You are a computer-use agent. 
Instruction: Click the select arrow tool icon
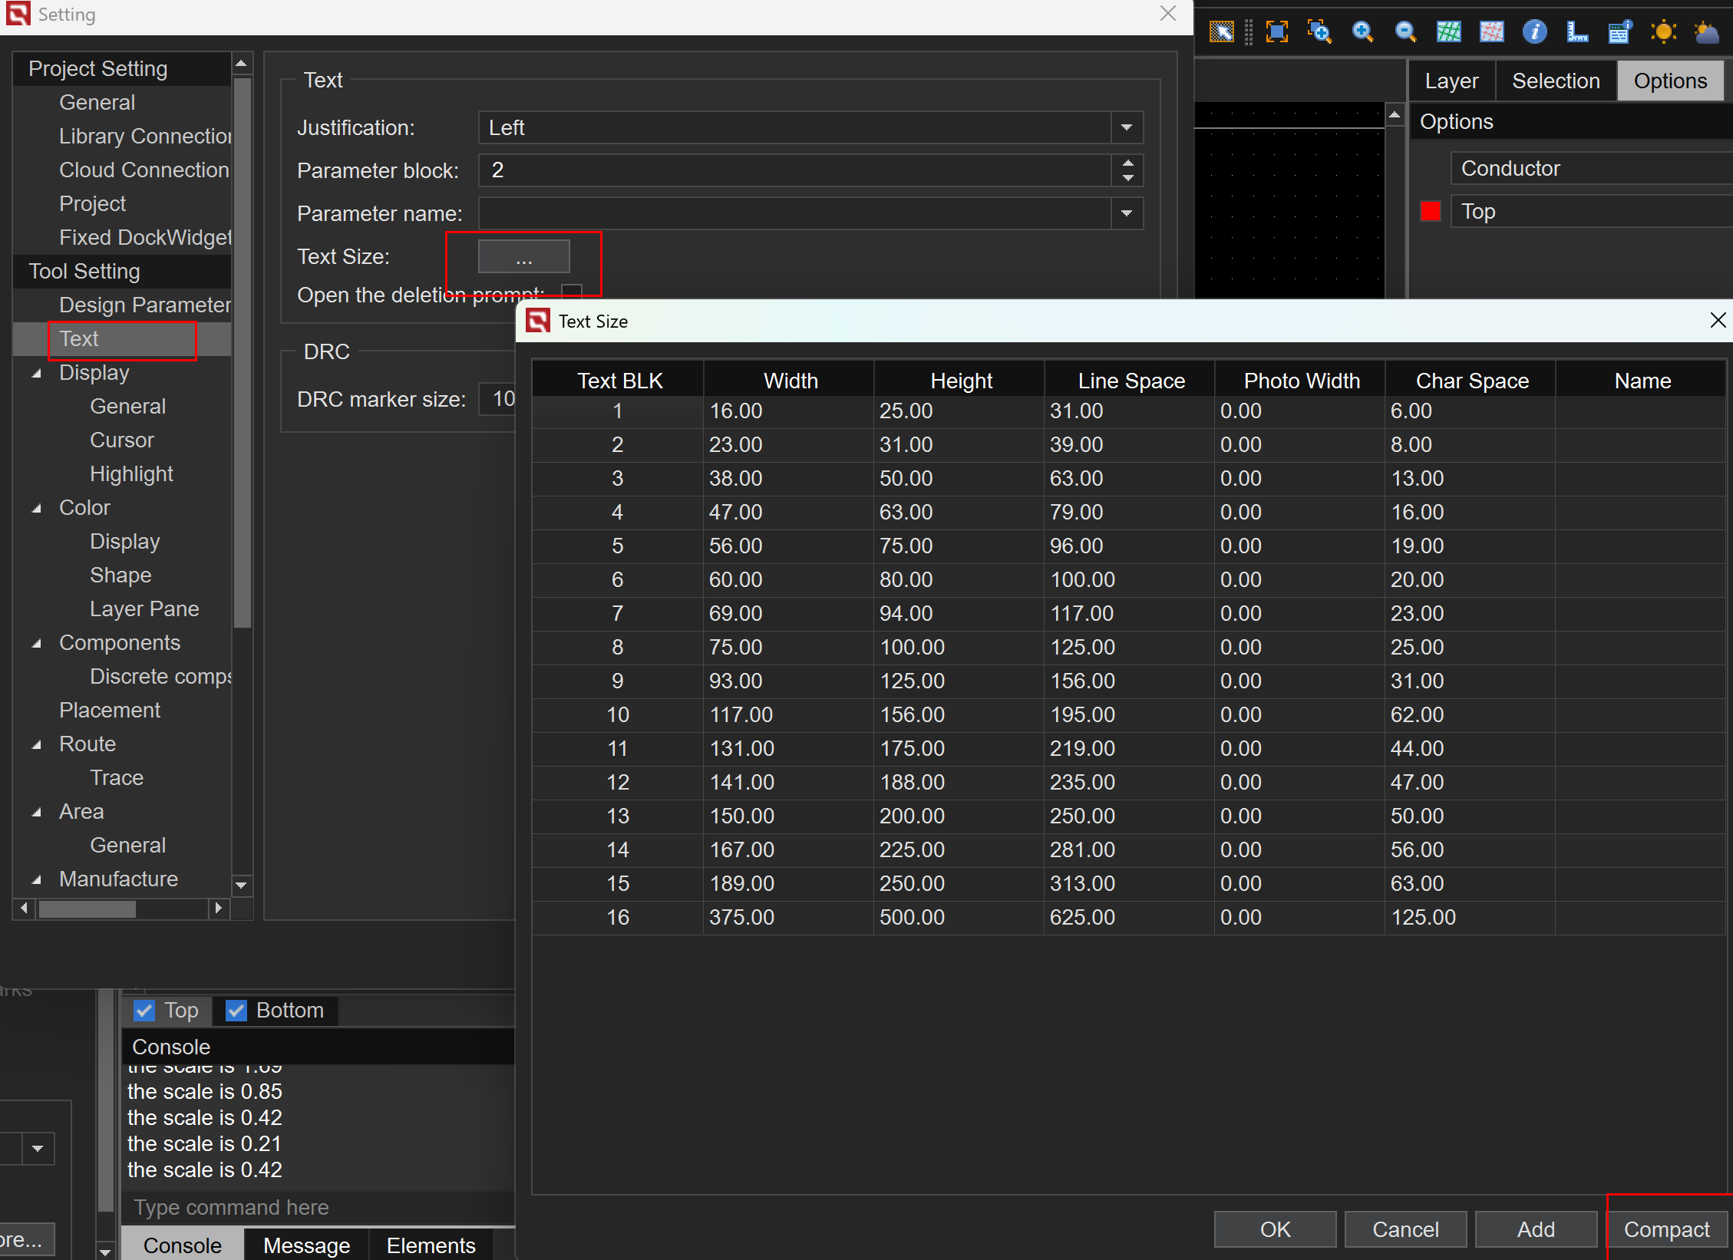pos(1221,31)
